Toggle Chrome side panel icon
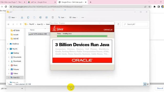The width and height of the screenshot is (164, 92). point(159,7)
